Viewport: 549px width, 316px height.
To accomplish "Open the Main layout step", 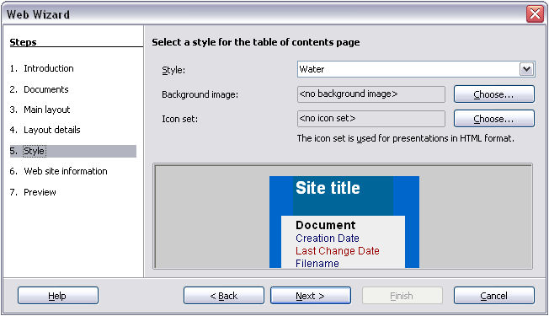I will (40, 110).
